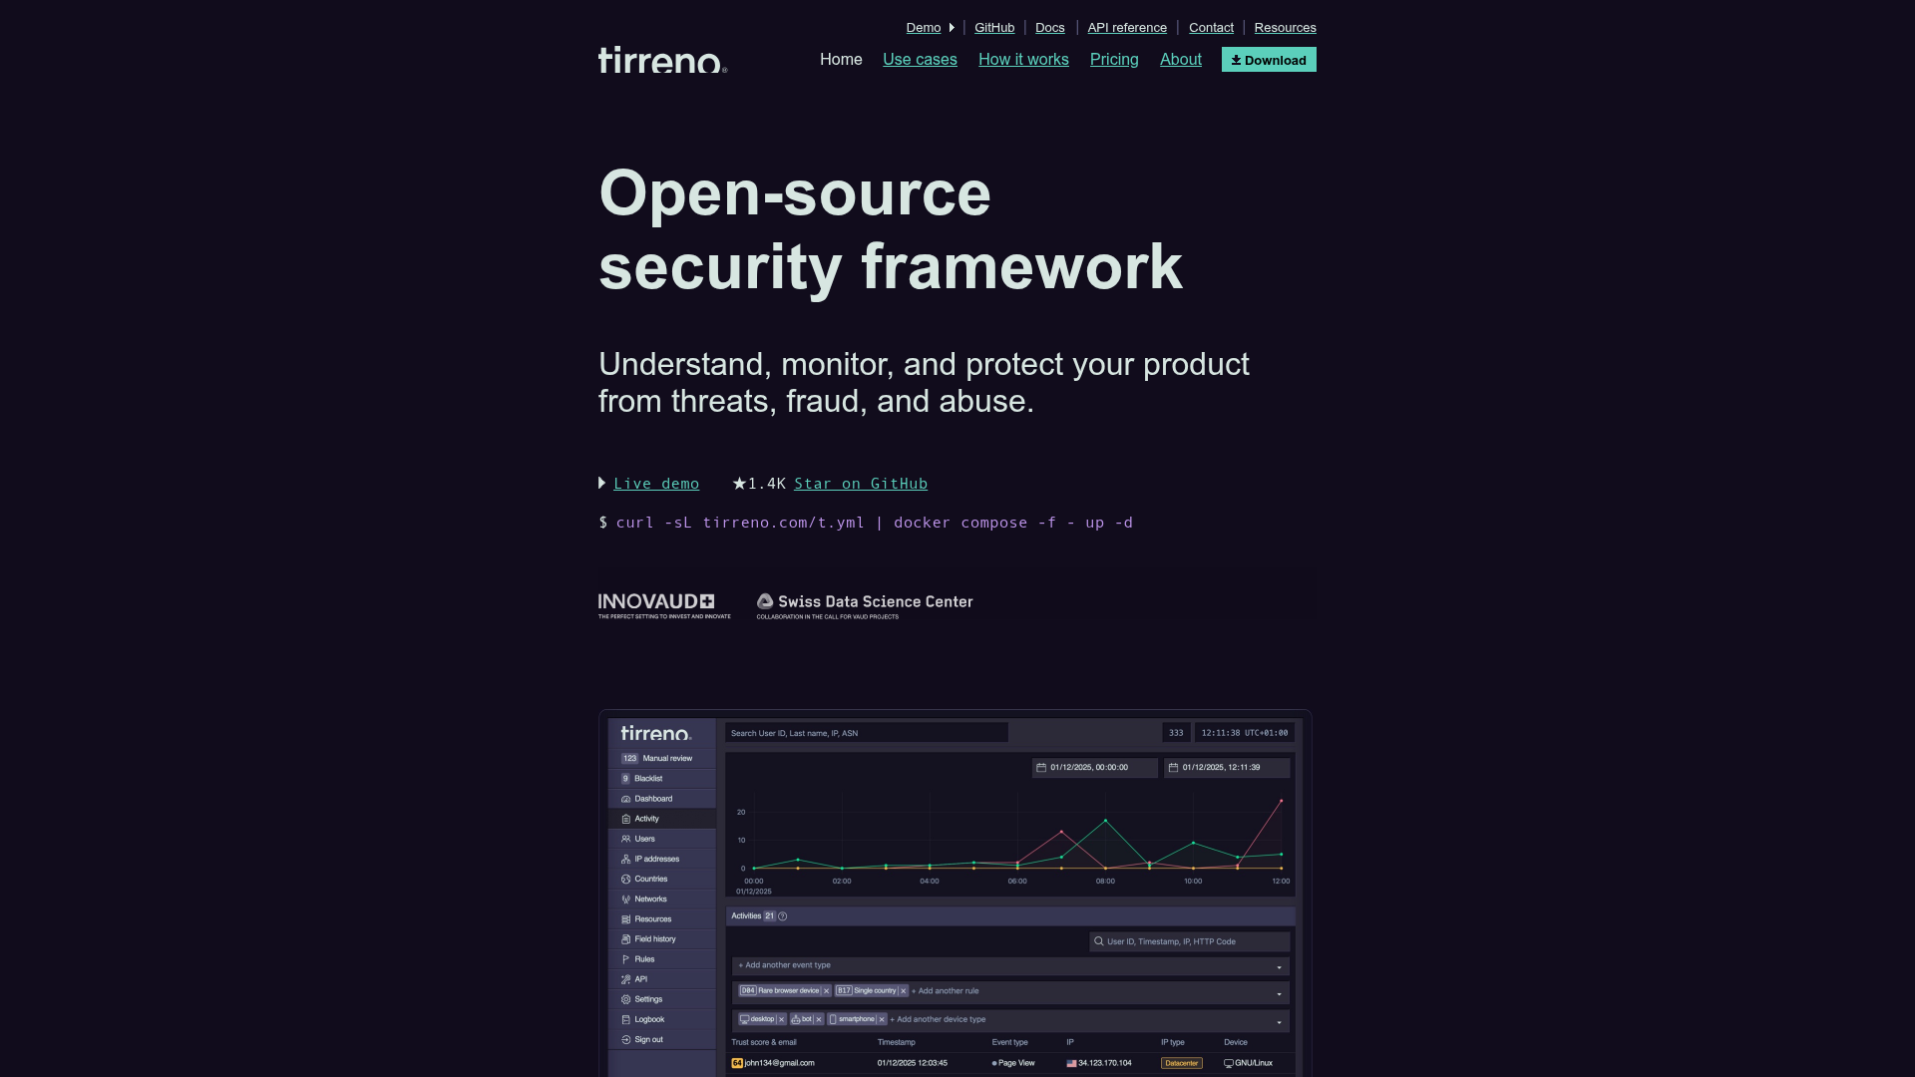Open the GitHub link in top bar

click(994, 28)
